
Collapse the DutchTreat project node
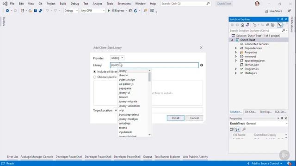pyautogui.click(x=232, y=40)
